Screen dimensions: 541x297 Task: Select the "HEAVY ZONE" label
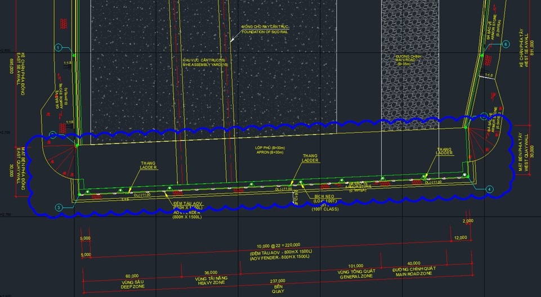(x=211, y=282)
